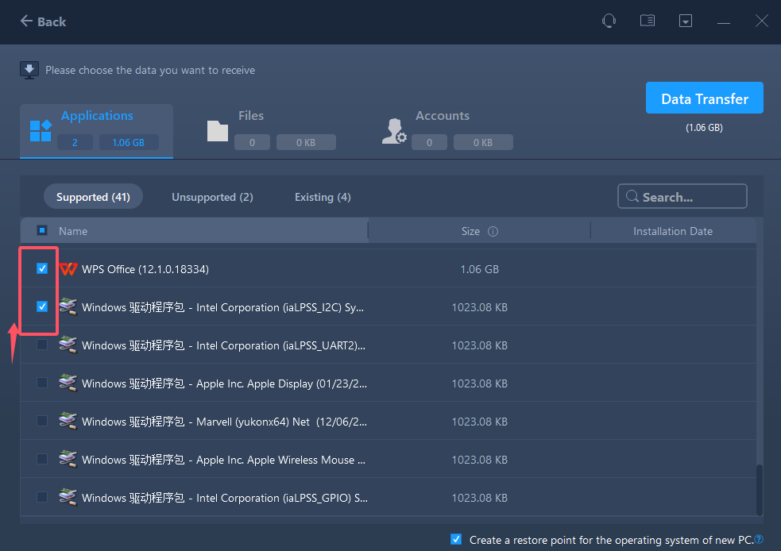Click the application list vertical scrollbar

tap(759, 491)
